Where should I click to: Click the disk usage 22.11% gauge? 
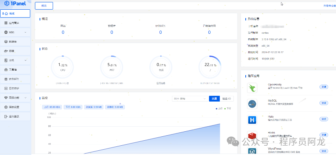(210, 67)
